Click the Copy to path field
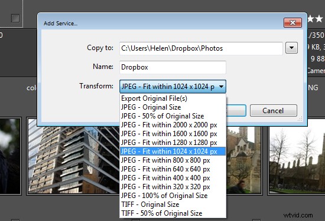This screenshot has width=325, height=221. pos(201,48)
